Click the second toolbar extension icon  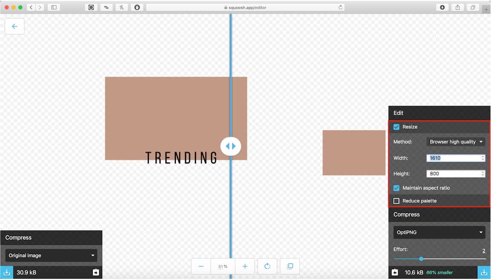coord(107,7)
